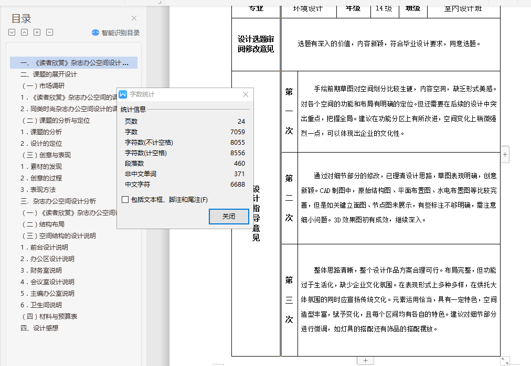Close the 目录 outline panel
The image size is (531, 366).
134,18
